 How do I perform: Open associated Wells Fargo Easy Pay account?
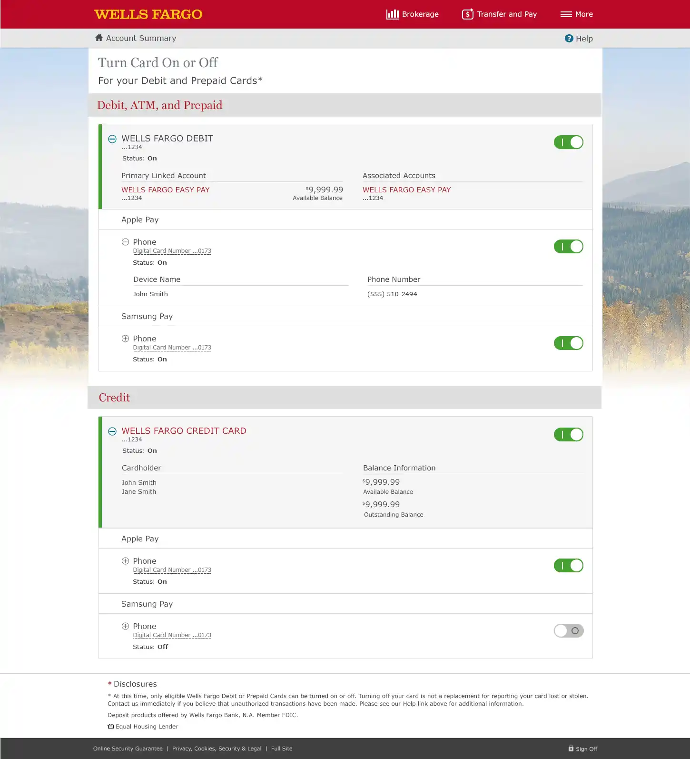[x=406, y=190]
